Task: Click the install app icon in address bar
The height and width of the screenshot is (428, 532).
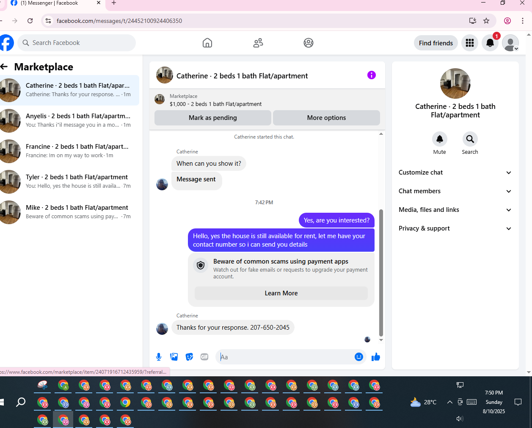Action: point(473,21)
